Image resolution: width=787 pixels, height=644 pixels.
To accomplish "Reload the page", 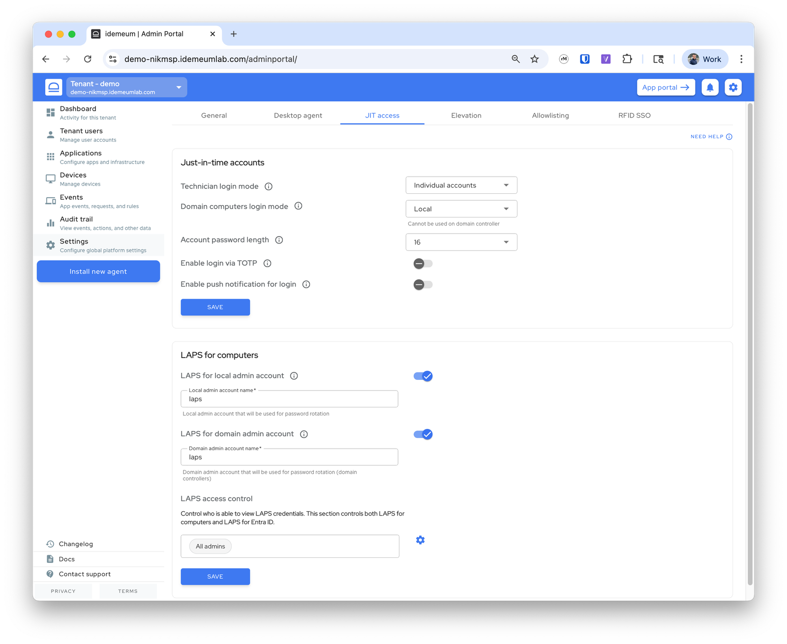I will pyautogui.click(x=88, y=59).
